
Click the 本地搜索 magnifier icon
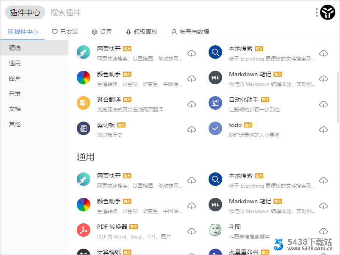click(x=215, y=53)
